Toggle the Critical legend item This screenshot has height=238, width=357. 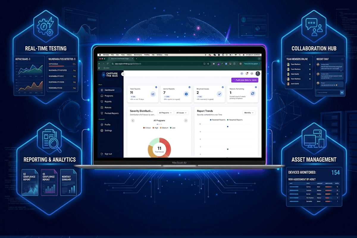[148, 128]
